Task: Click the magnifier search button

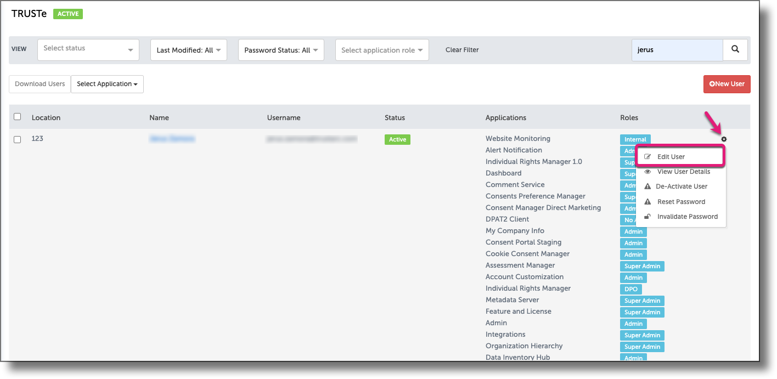Action: (735, 50)
